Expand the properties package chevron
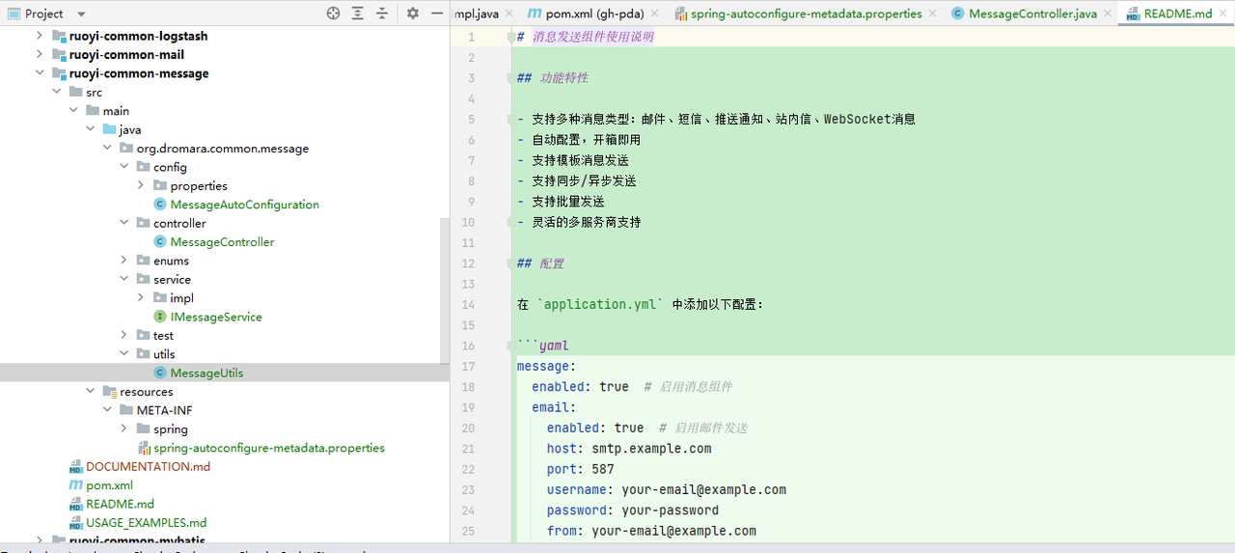Screen dimensions: 1235x553 141,185
